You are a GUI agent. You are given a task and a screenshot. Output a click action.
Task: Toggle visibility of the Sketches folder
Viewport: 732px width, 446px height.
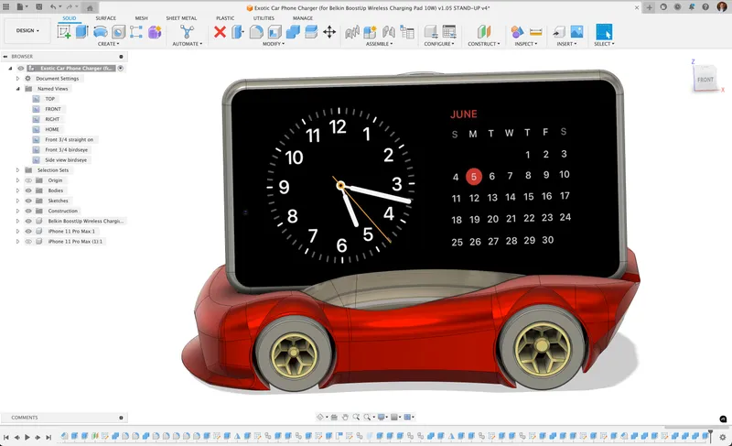coord(28,201)
